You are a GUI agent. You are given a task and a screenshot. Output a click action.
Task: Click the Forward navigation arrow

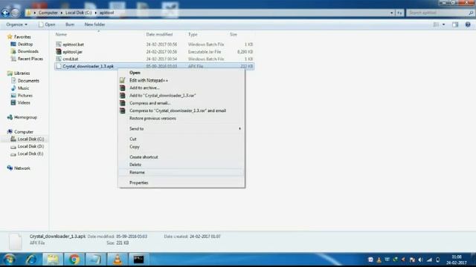(x=15, y=13)
